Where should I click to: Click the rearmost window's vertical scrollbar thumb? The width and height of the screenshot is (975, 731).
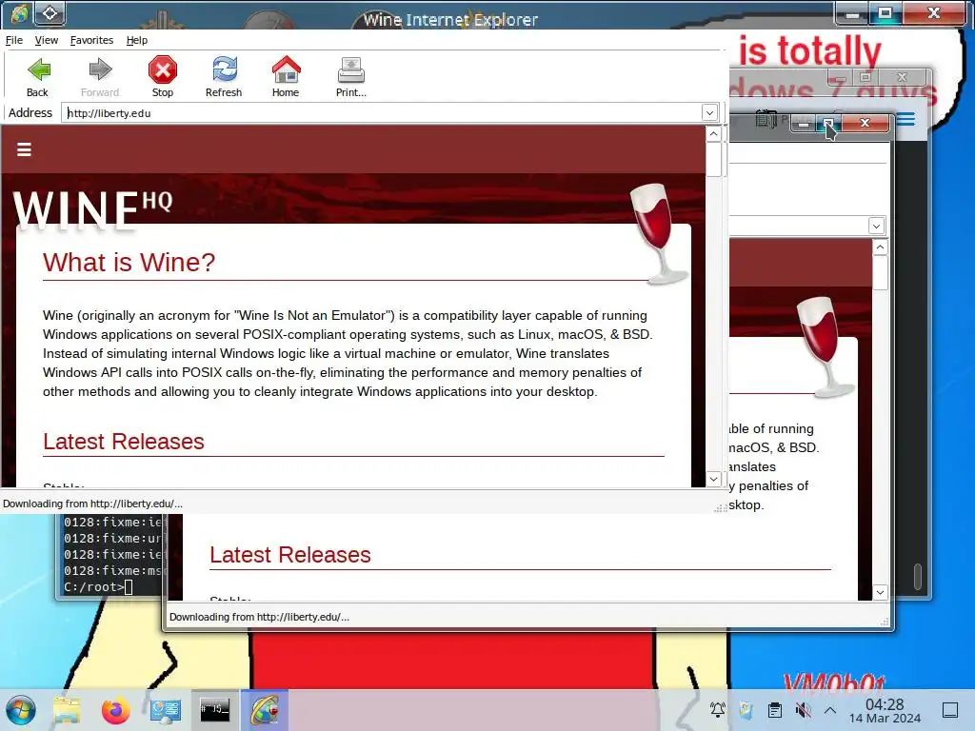[x=918, y=576]
